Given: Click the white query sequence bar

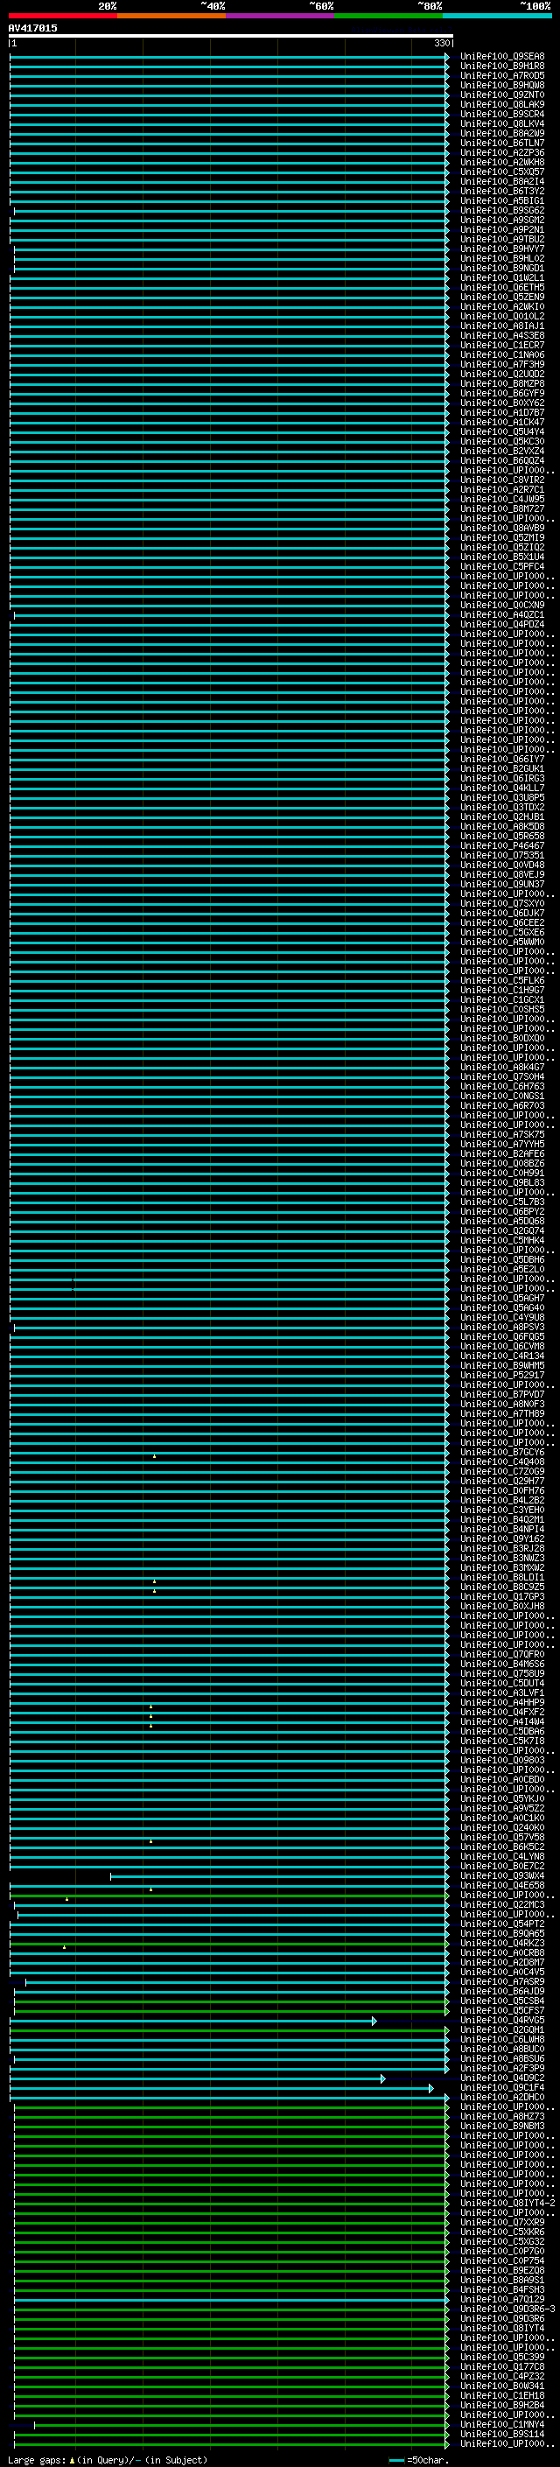Looking at the screenshot, I should click(231, 37).
